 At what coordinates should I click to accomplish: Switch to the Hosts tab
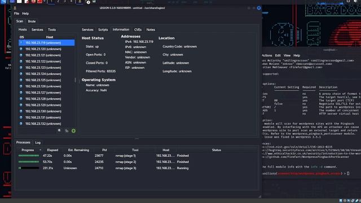[23, 30]
